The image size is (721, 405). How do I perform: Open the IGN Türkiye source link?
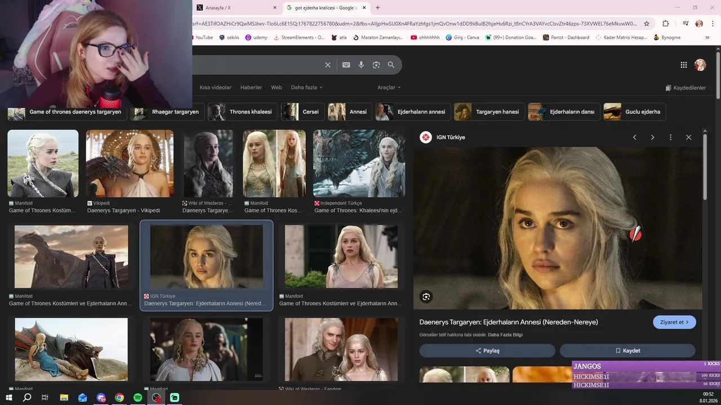coord(443,137)
